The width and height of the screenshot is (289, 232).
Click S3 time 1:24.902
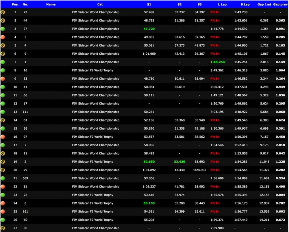click(x=200, y=170)
